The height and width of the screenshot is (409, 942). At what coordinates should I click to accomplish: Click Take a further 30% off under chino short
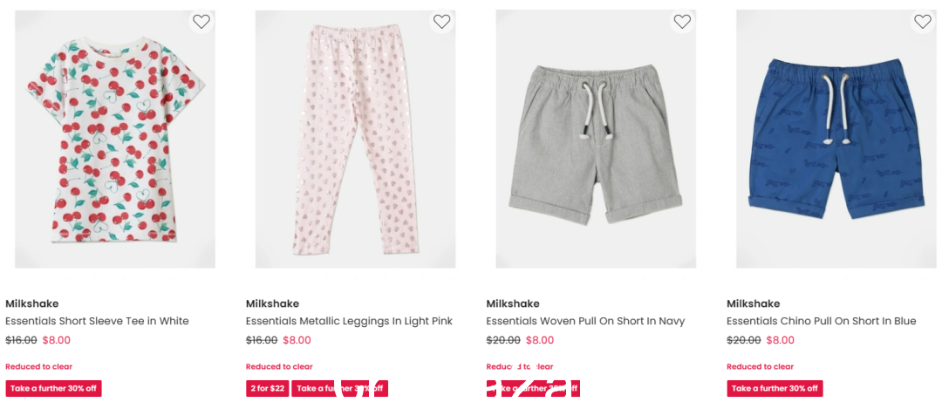(775, 389)
